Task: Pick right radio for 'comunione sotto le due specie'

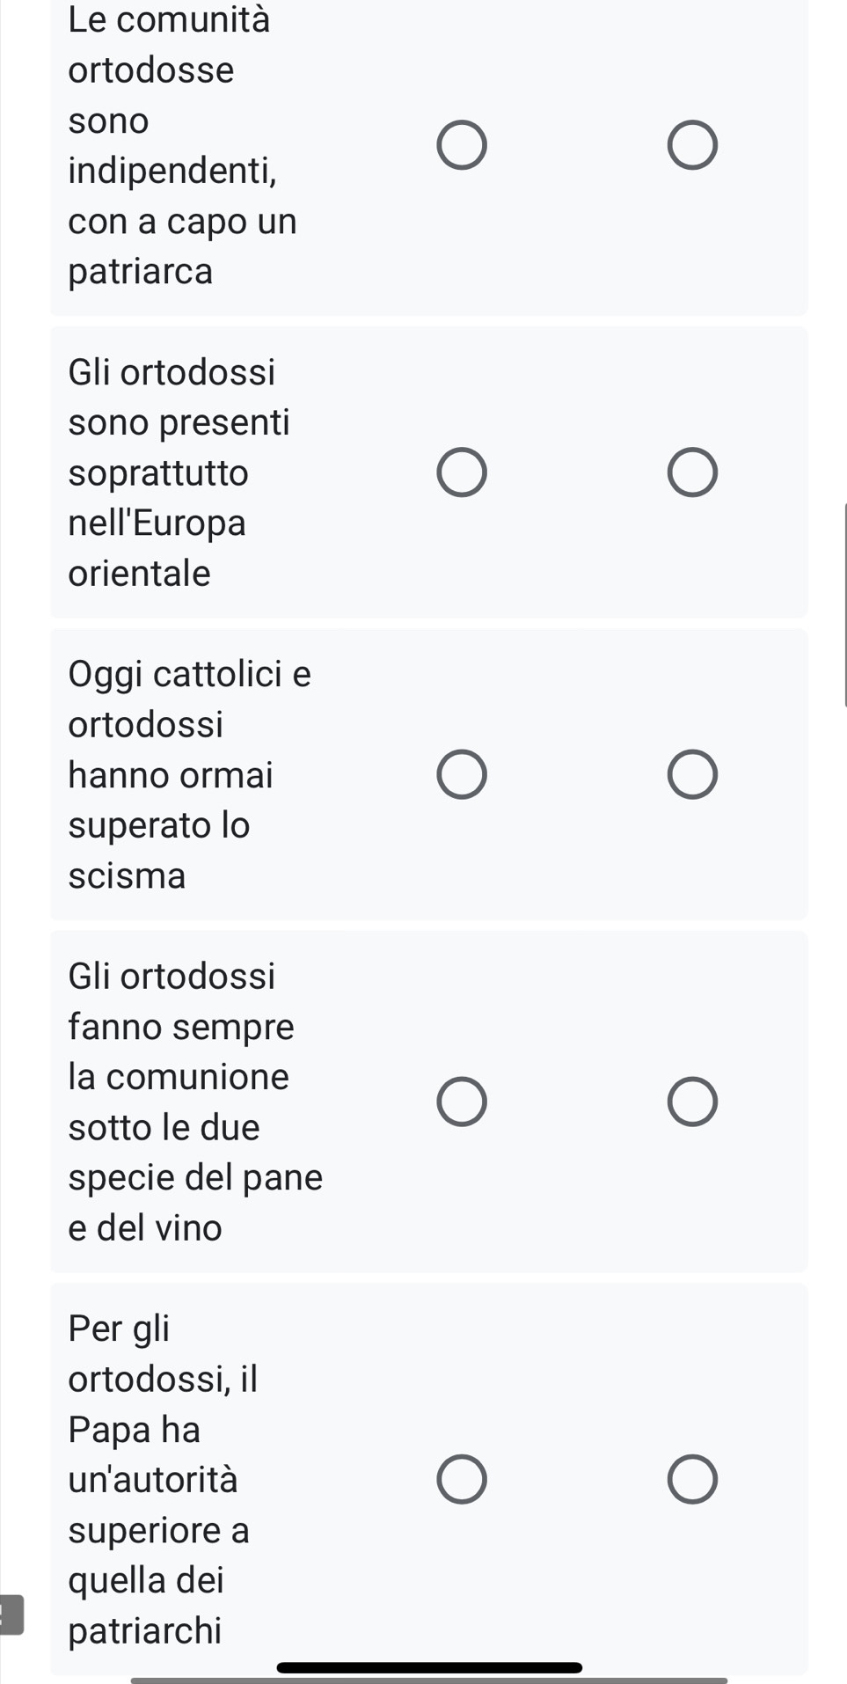Action: point(692,1102)
